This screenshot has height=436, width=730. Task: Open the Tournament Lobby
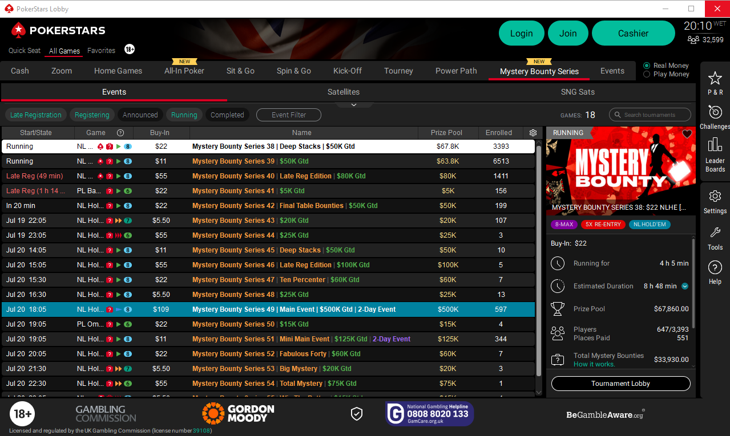click(x=621, y=384)
